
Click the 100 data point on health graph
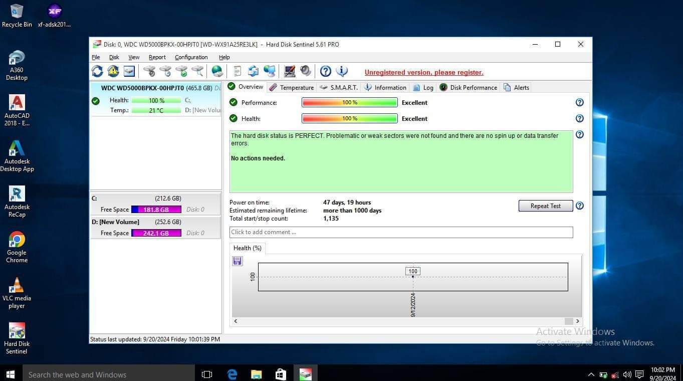coord(413,276)
